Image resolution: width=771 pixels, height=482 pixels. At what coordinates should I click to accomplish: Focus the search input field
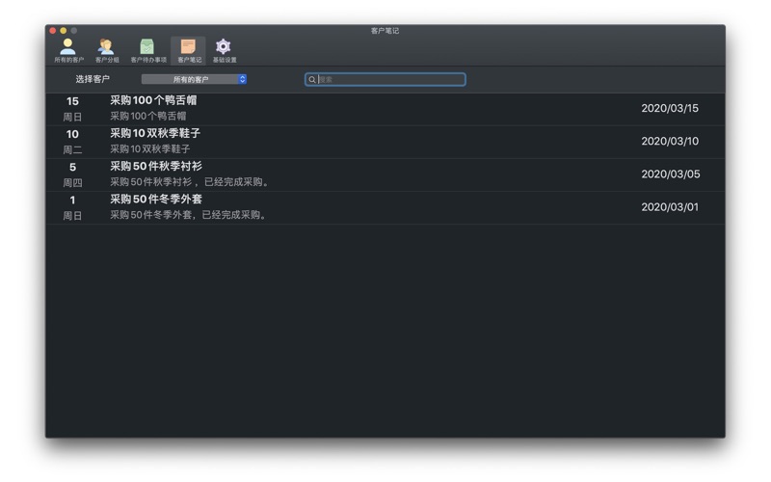click(x=385, y=80)
